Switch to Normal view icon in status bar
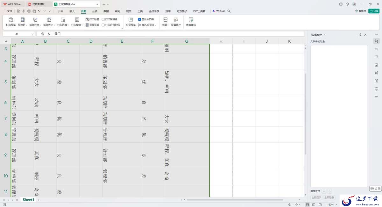 307,204
